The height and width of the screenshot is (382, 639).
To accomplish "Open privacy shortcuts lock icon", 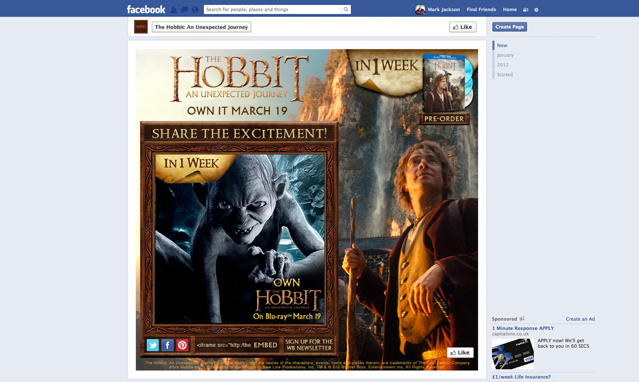I will tap(526, 10).
